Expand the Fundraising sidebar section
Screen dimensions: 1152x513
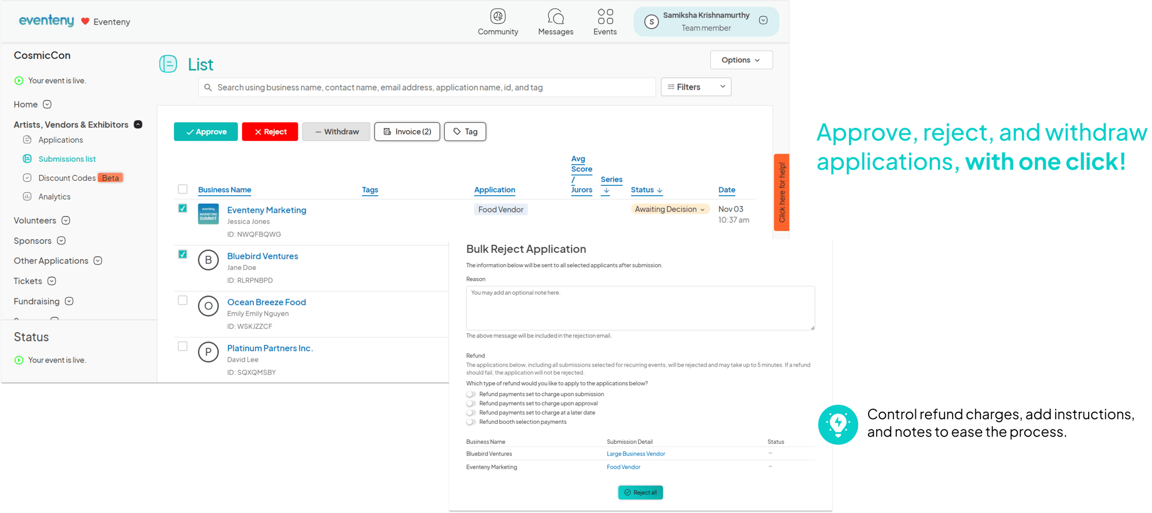coord(69,301)
